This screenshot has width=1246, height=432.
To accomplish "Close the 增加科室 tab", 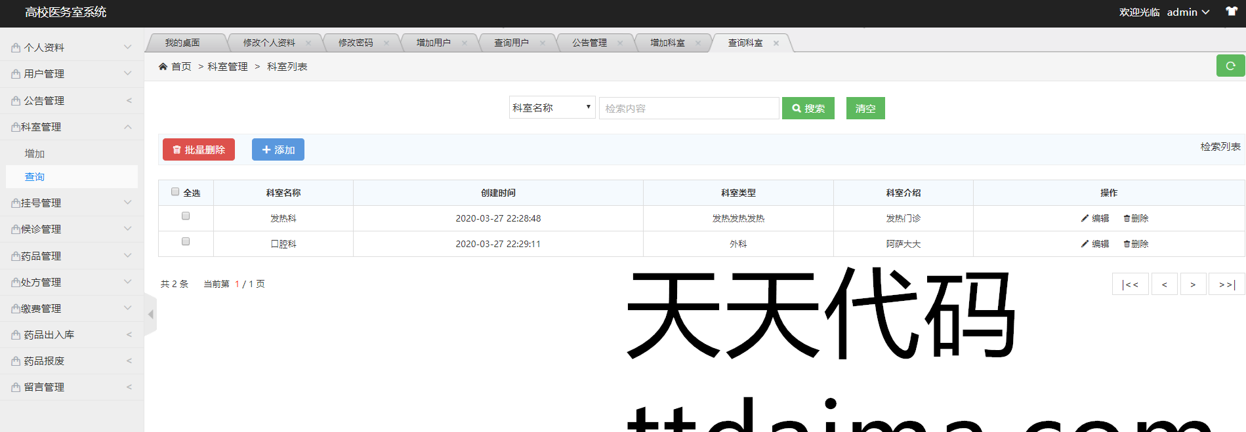I will tap(698, 43).
